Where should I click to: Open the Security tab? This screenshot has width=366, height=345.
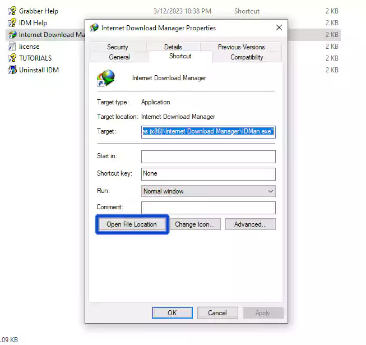point(118,47)
